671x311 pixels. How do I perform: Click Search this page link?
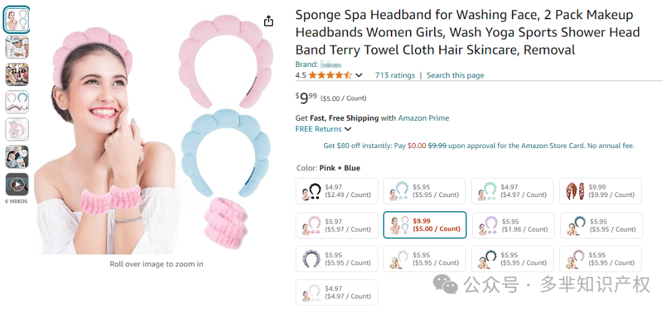tap(455, 76)
